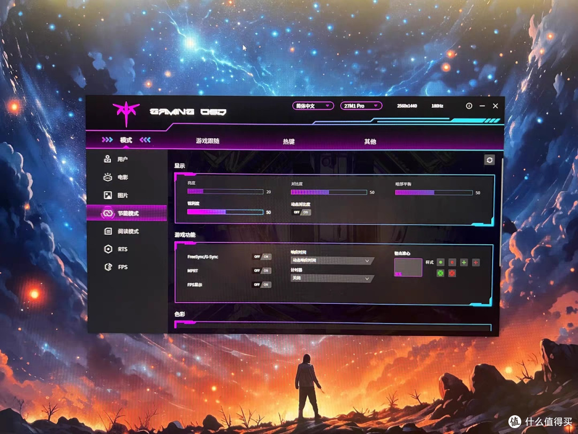Select the 节能模式 eco mode icon
Screen dimensions: 578x434
107,213
